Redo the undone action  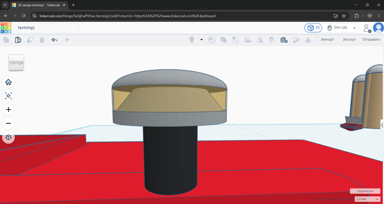(66, 40)
